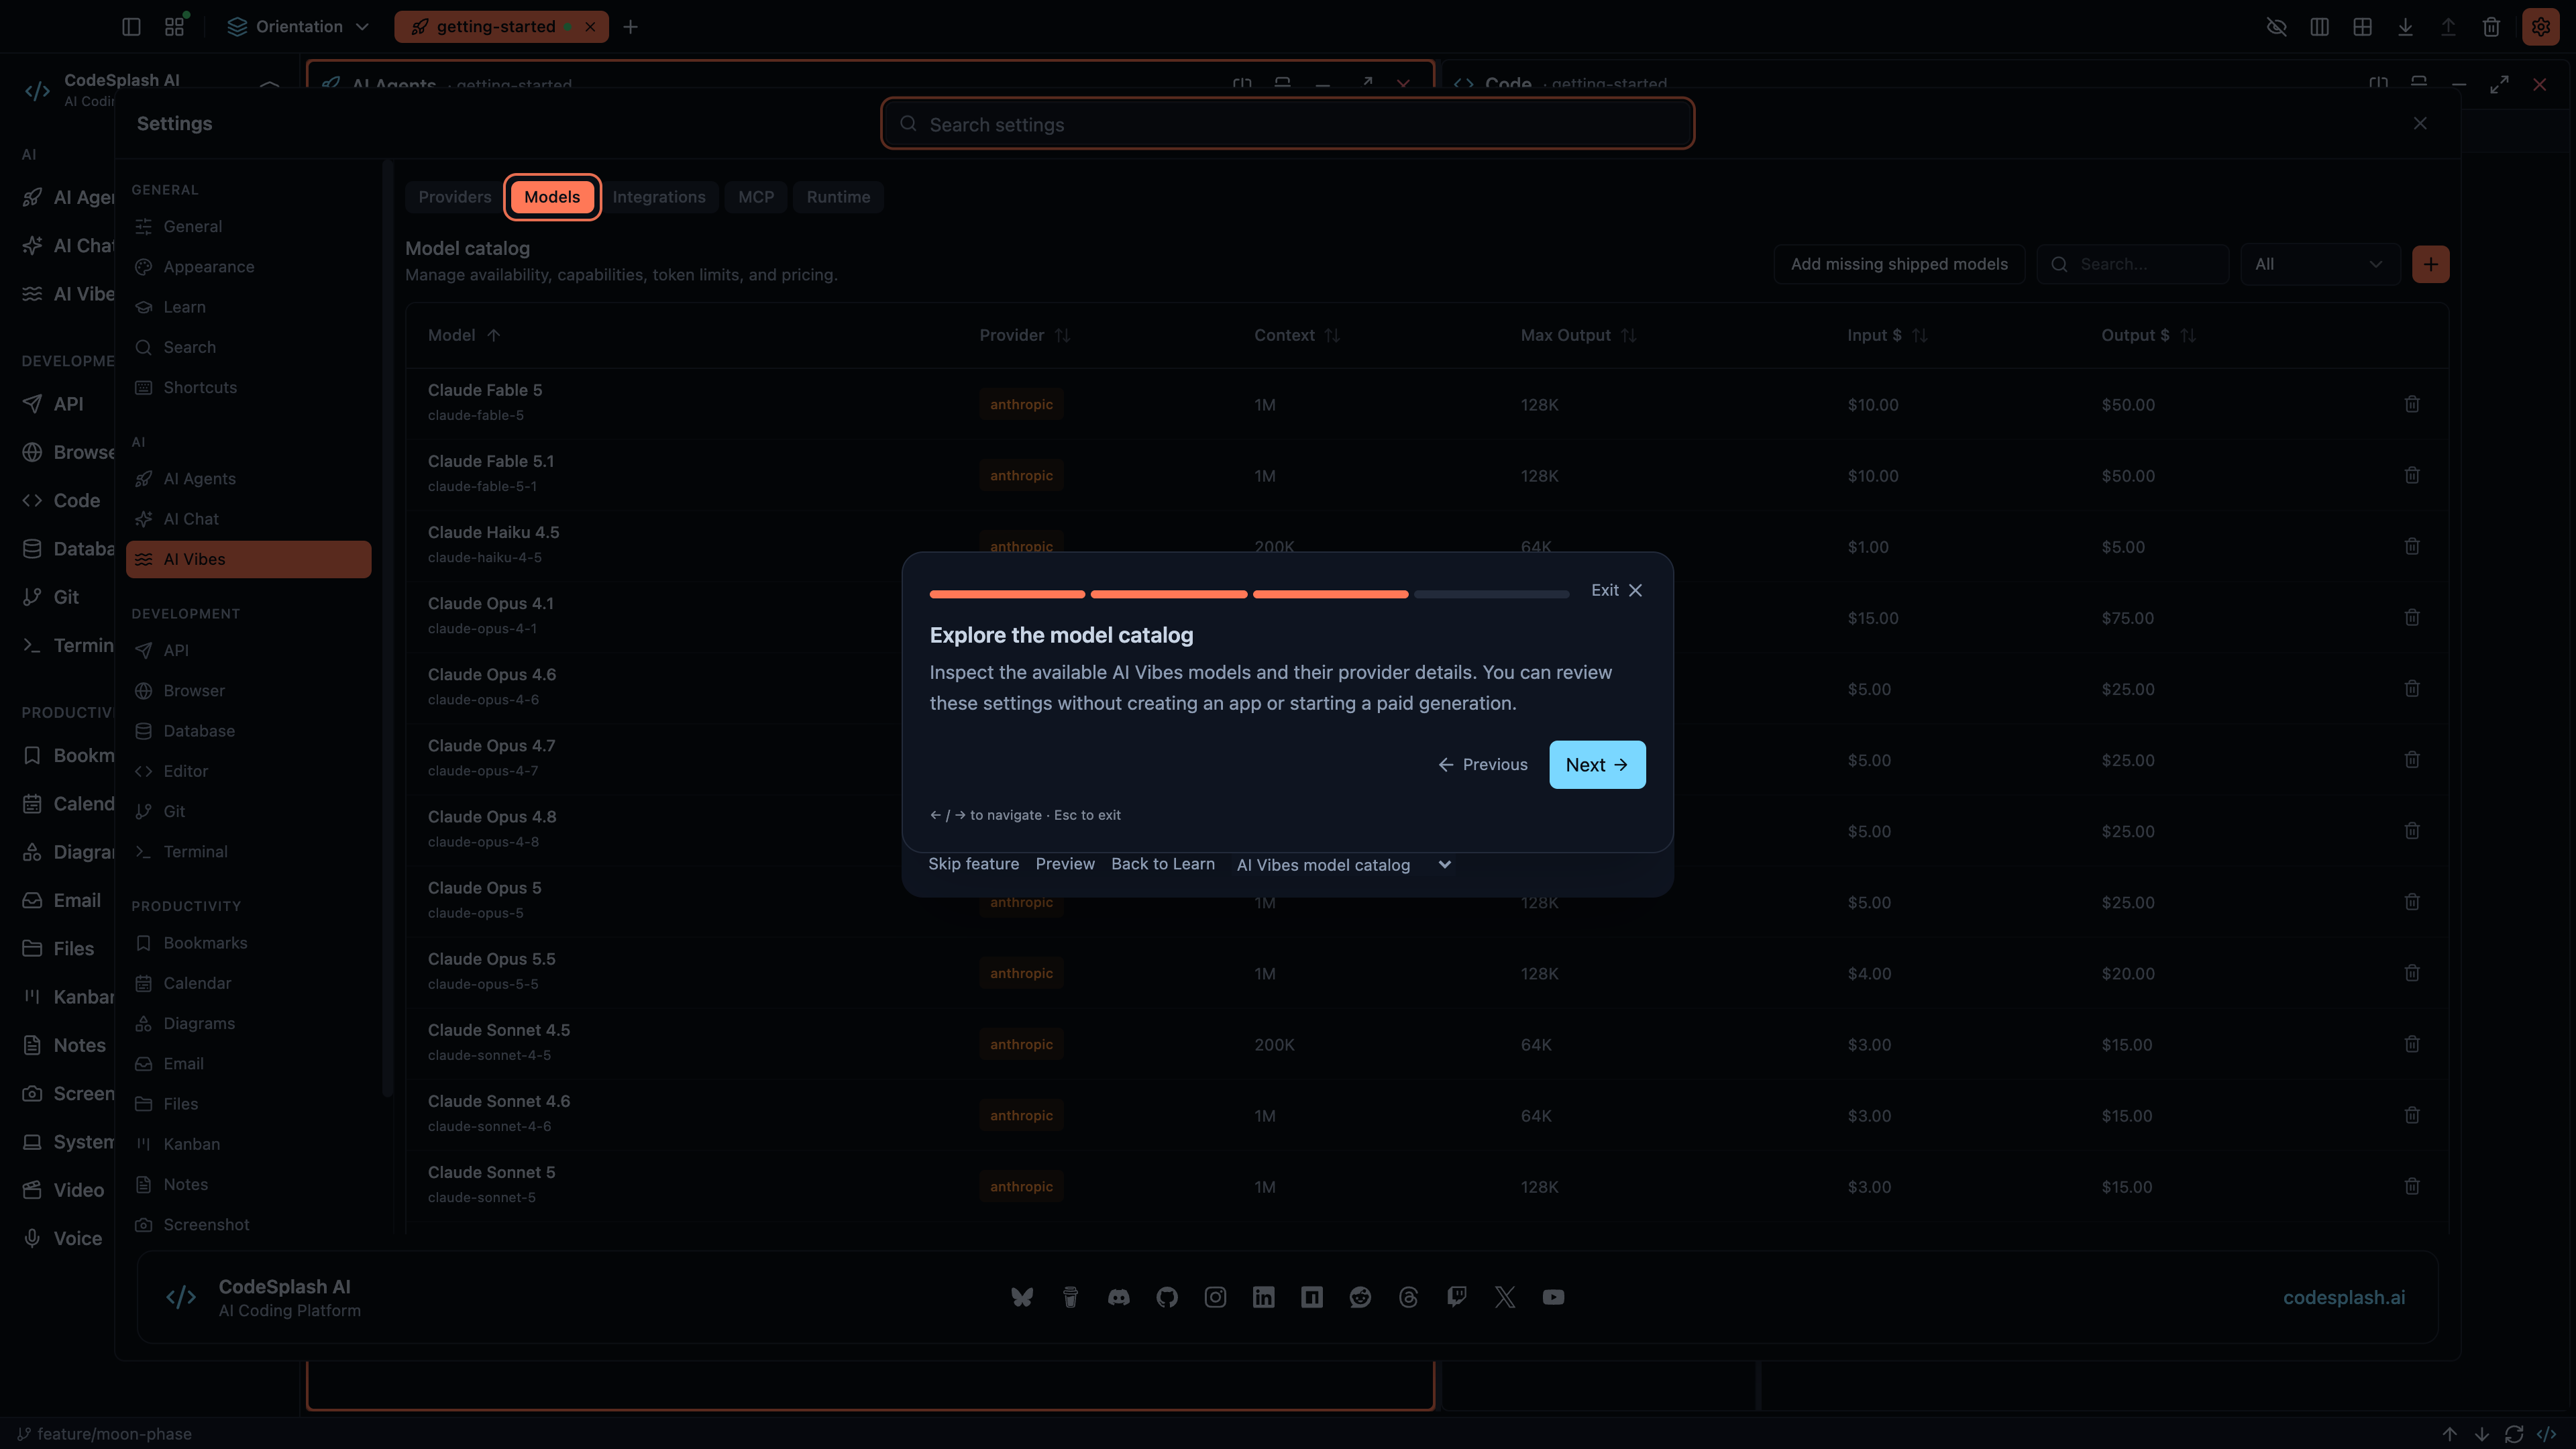Open the Reddit icon in footer
The image size is (2576, 1449).
[x=1360, y=1297]
